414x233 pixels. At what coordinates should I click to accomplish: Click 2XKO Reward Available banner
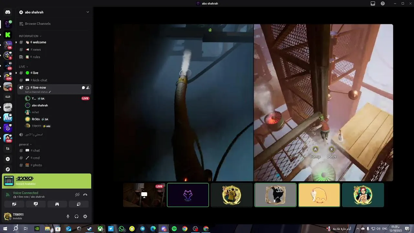point(47,181)
